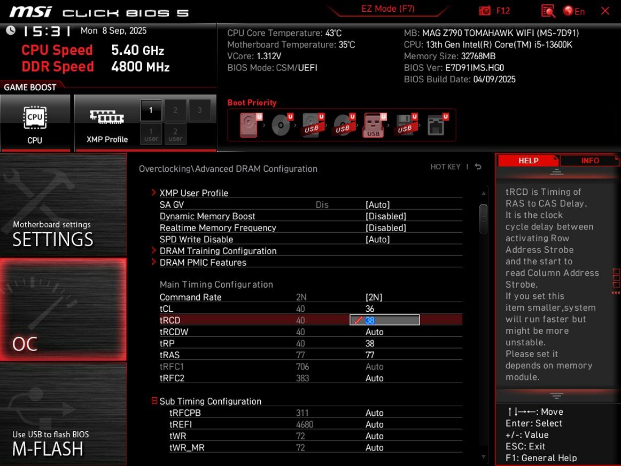Click the USB key boot device icon

tap(374, 125)
